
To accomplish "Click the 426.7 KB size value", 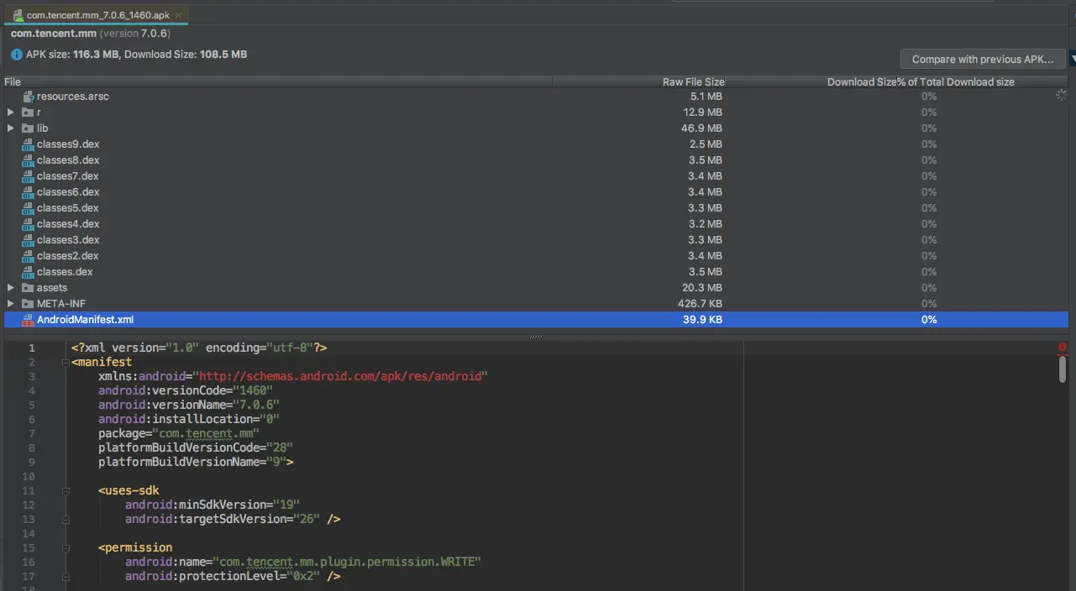I will [700, 304].
